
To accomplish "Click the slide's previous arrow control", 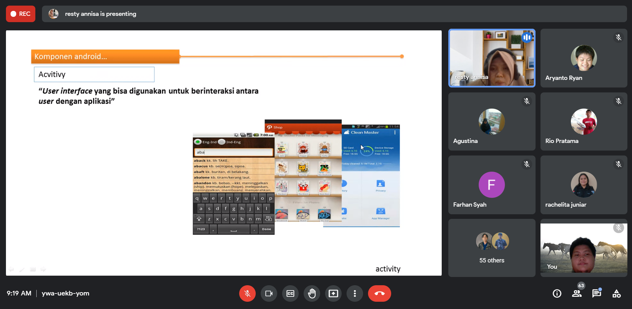I will click(x=11, y=269).
